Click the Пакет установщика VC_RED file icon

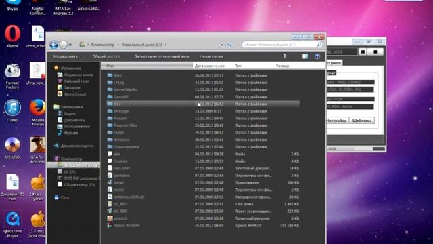[110, 211]
